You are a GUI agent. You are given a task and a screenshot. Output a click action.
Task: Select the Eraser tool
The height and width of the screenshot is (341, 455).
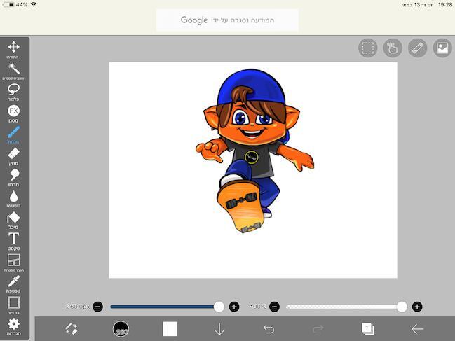[13, 156]
